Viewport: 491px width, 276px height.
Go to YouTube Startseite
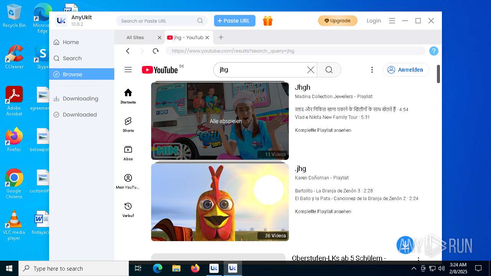[x=128, y=96]
